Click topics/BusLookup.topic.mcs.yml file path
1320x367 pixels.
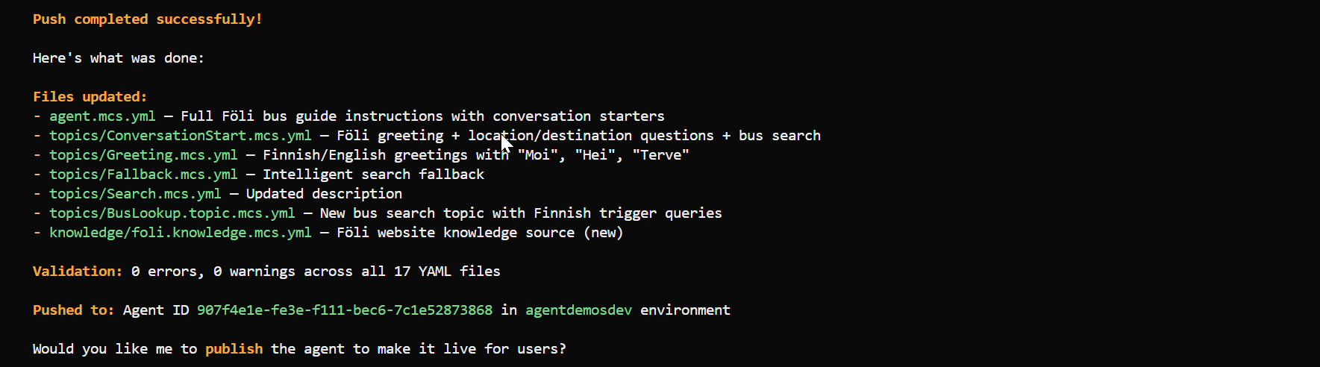tap(172, 213)
